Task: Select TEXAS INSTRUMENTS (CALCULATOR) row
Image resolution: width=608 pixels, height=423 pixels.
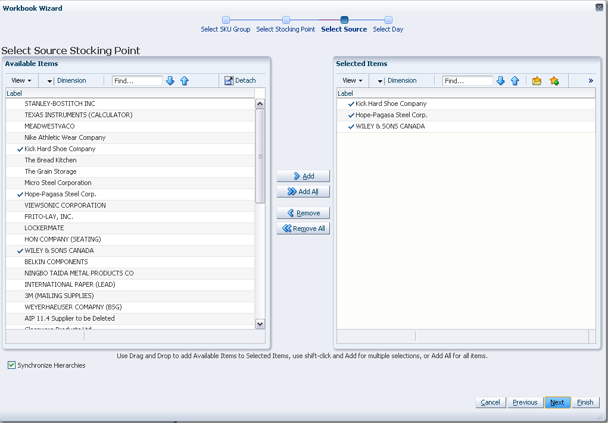Action: (130, 115)
